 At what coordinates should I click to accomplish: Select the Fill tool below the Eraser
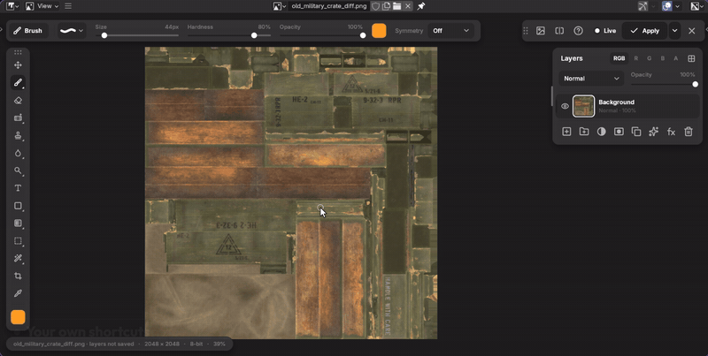click(18, 118)
